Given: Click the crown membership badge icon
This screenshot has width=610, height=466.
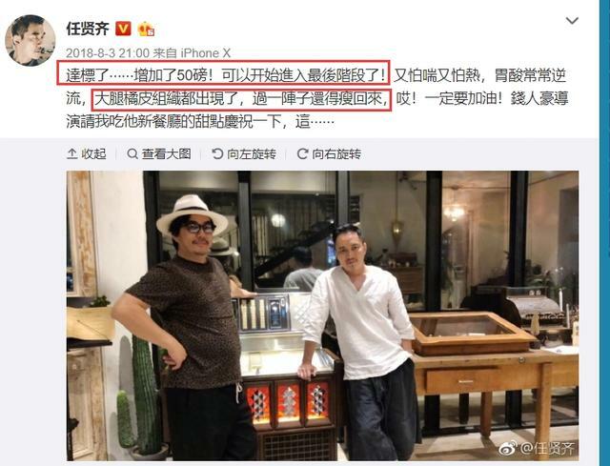Looking at the screenshot, I should click(146, 30).
